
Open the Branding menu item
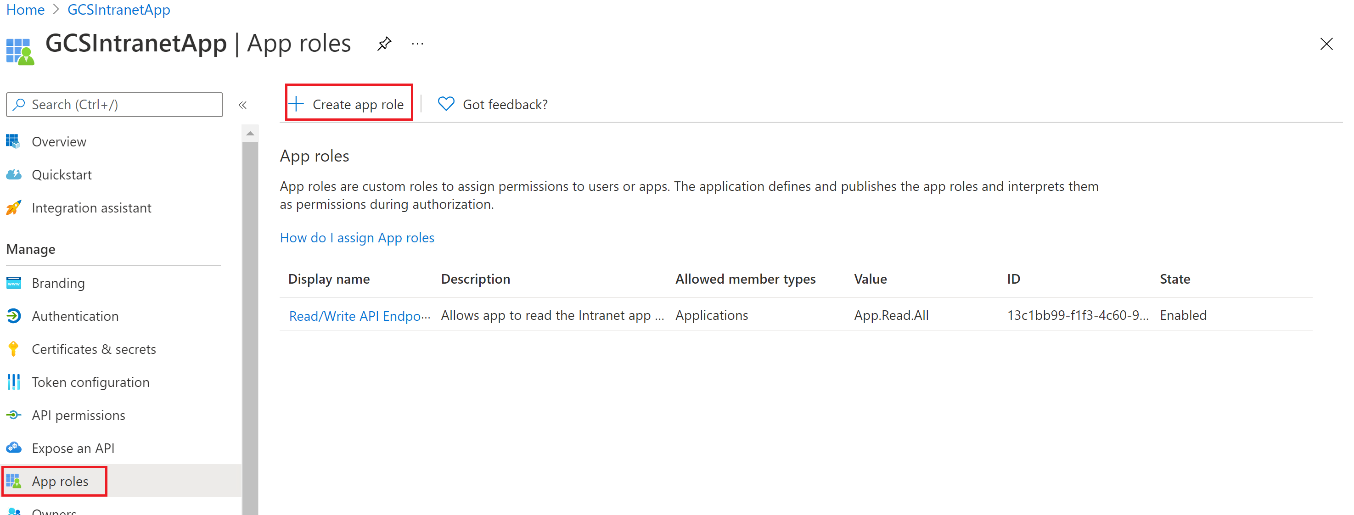(58, 283)
